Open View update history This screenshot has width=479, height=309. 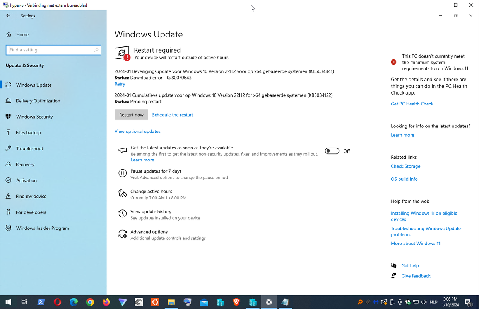151,212
